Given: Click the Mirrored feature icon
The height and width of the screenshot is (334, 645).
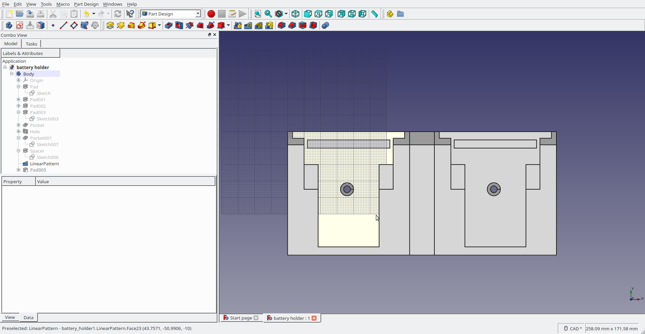Looking at the screenshot, I should coord(238,26).
